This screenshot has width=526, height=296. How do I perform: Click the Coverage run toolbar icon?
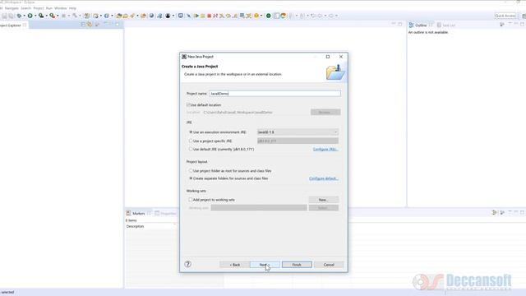(41, 16)
